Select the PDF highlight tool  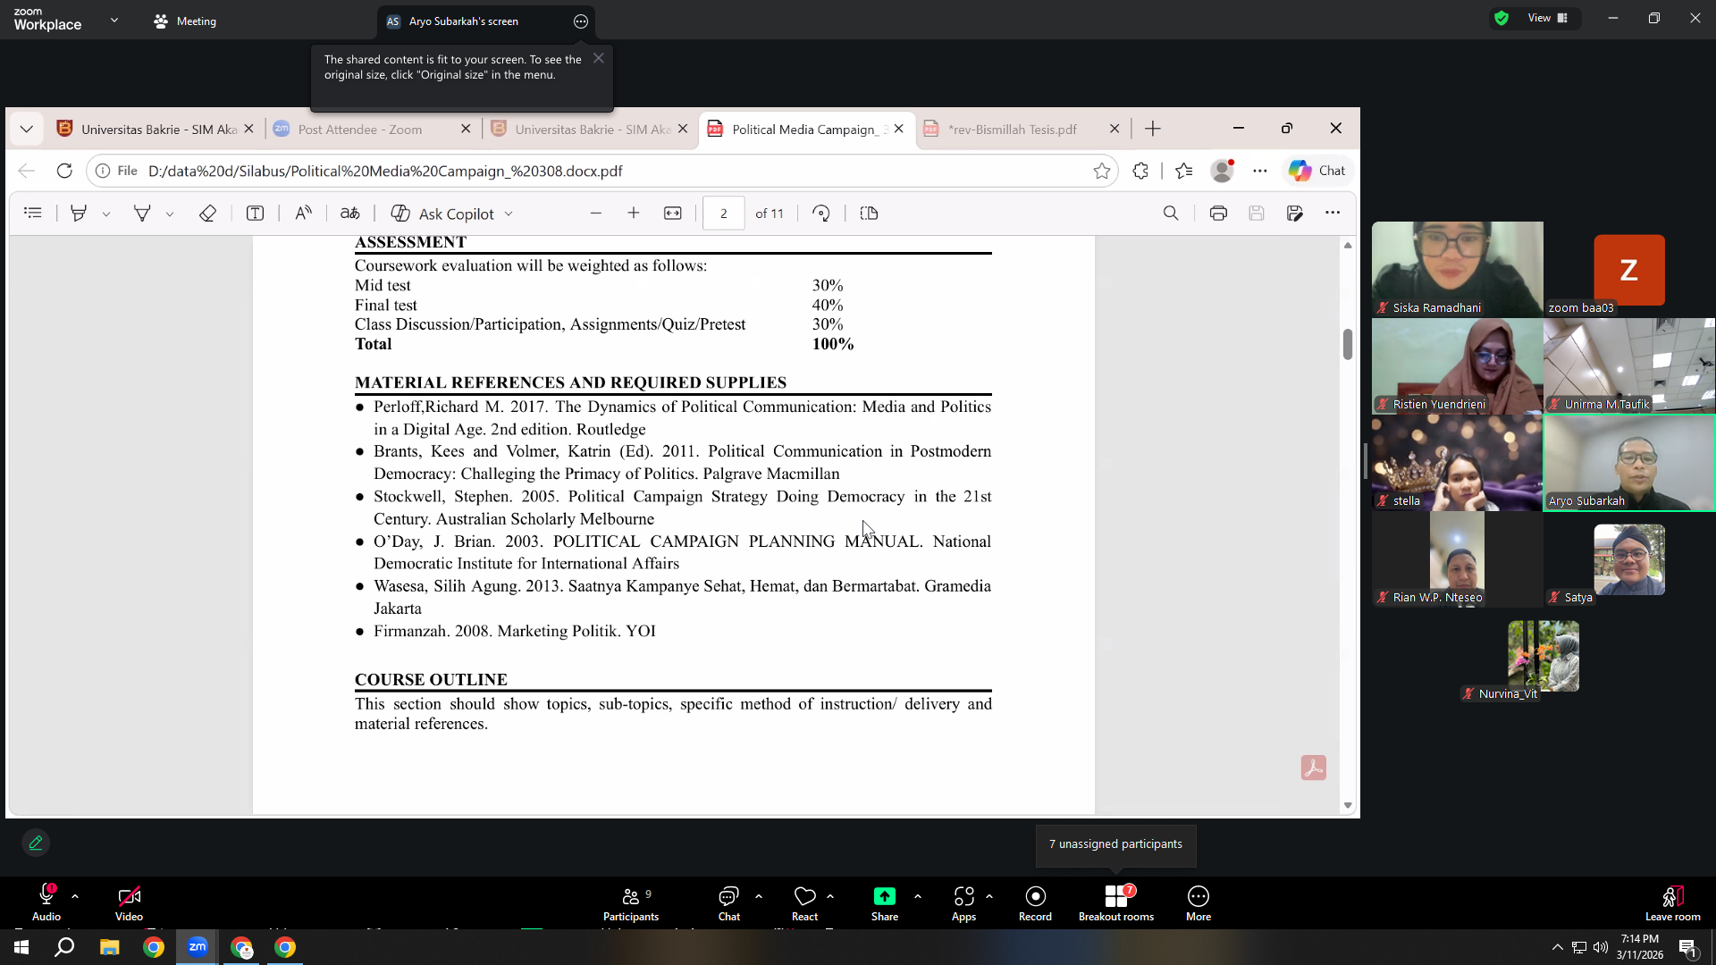click(79, 214)
